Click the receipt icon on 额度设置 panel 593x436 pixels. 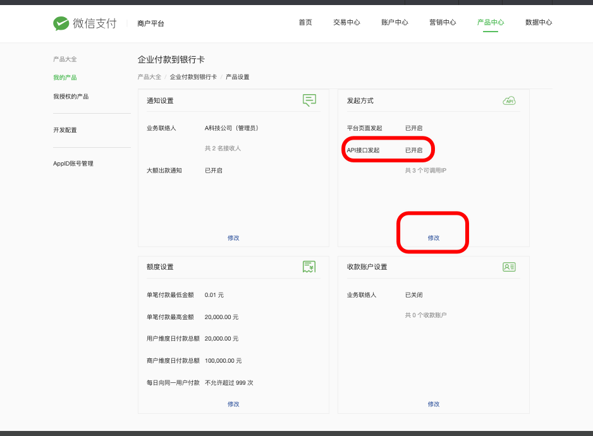(309, 267)
